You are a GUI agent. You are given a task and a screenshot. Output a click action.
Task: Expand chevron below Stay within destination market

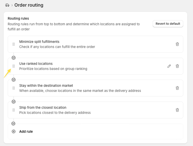click(14, 102)
